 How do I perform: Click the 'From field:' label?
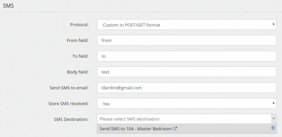[78, 41]
